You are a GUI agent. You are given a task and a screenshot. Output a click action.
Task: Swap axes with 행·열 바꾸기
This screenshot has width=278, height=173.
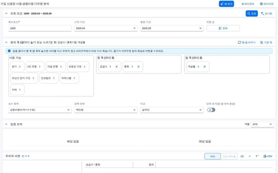pos(247,42)
